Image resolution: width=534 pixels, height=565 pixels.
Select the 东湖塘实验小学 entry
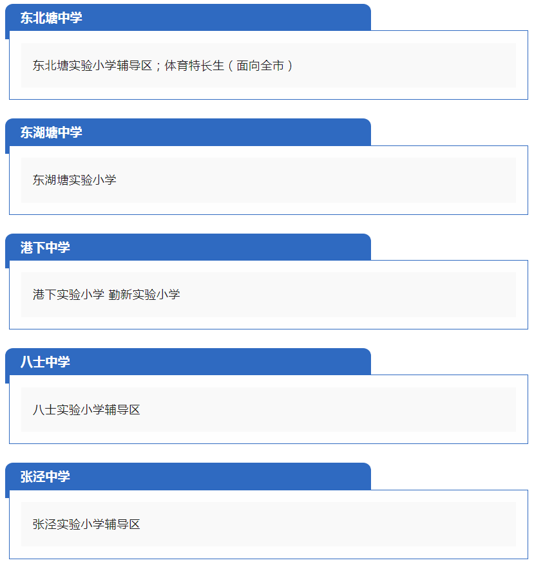tap(74, 180)
